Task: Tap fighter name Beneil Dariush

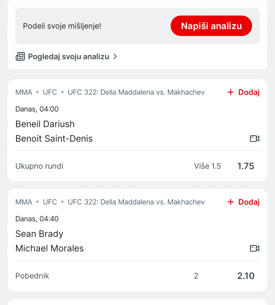Action: click(x=45, y=124)
